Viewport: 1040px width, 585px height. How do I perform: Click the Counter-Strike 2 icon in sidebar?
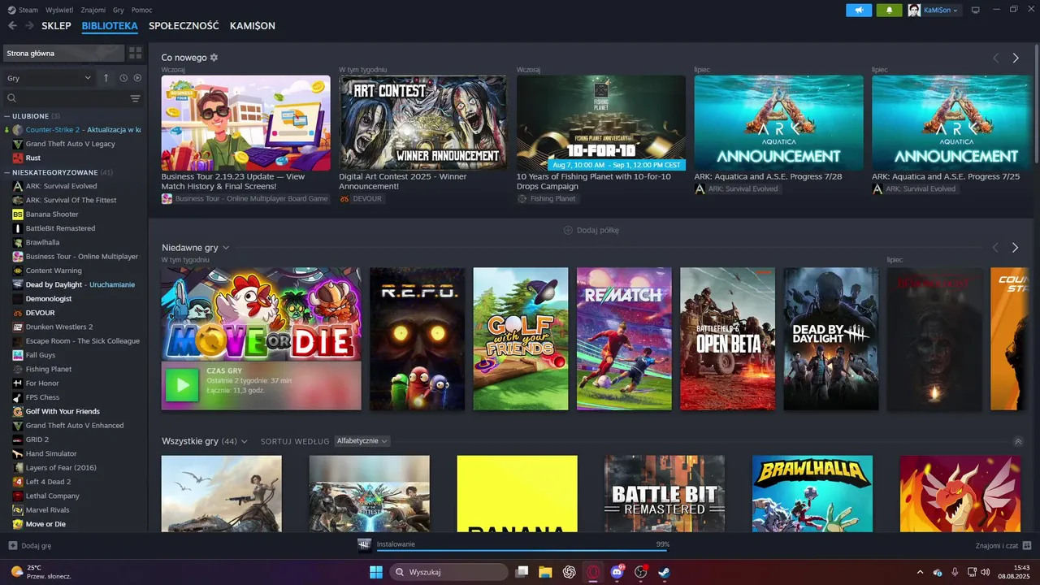tap(17, 130)
